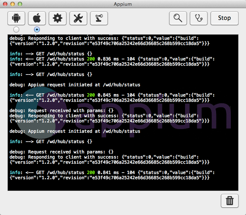246x215 pixels.
Task: Clear the log with the trash icon
Action: [x=230, y=201]
